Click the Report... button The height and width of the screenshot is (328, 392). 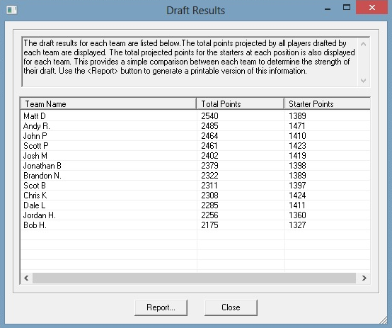[161, 307]
